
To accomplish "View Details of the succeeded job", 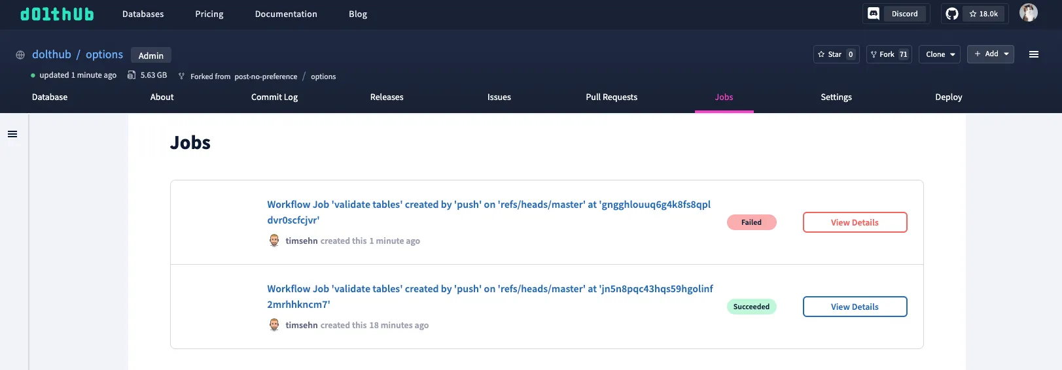I will pyautogui.click(x=855, y=307).
